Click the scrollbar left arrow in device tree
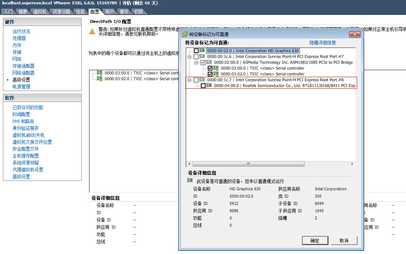The width and height of the screenshot is (406, 254). (x=189, y=164)
